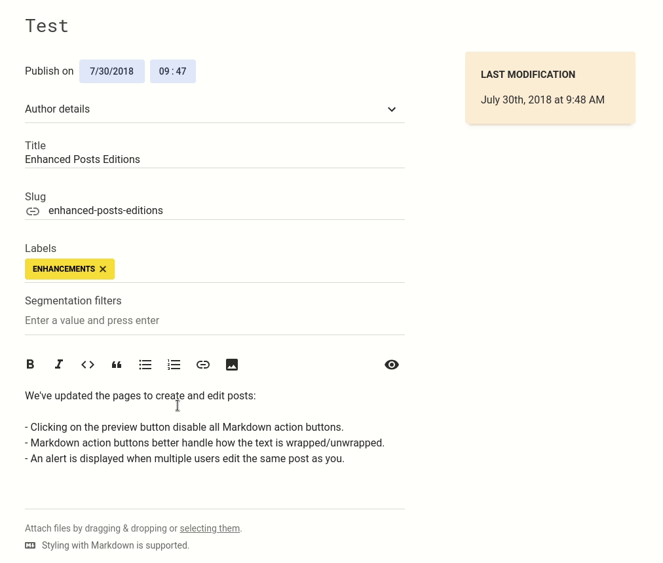Click the Slug field enhanced-posts-editions

tap(223, 211)
